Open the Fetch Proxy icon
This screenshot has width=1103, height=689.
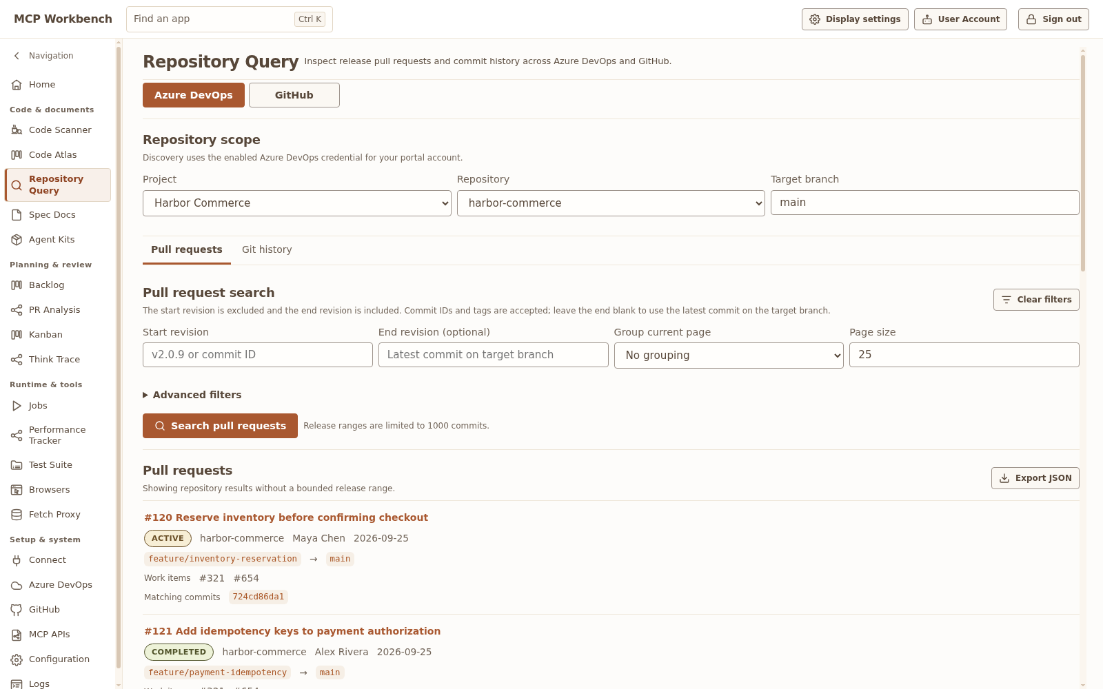[17, 515]
